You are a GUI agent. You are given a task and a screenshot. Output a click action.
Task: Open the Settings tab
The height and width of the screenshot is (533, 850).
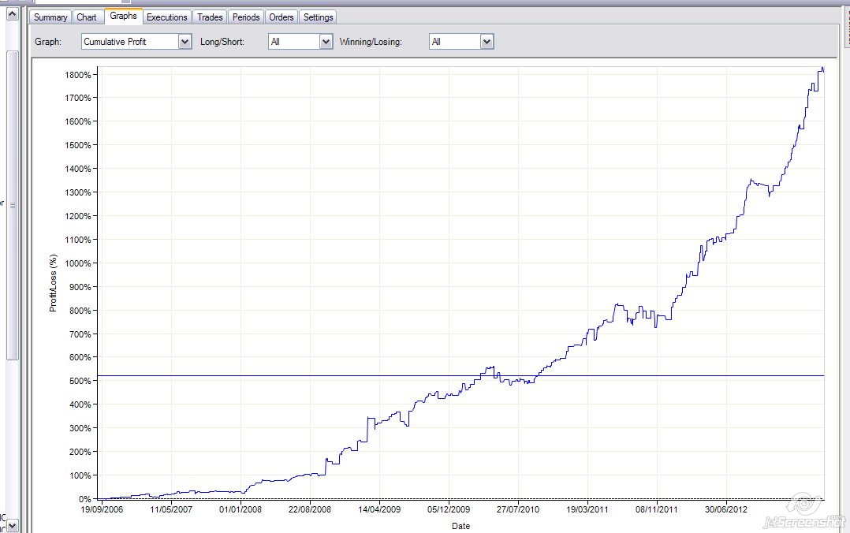point(318,17)
